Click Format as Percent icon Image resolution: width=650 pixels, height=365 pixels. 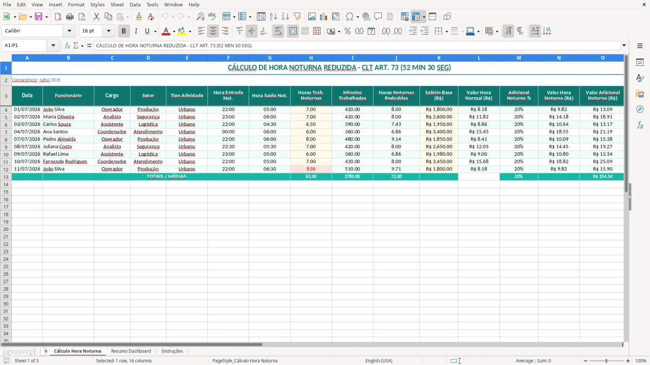(348, 31)
